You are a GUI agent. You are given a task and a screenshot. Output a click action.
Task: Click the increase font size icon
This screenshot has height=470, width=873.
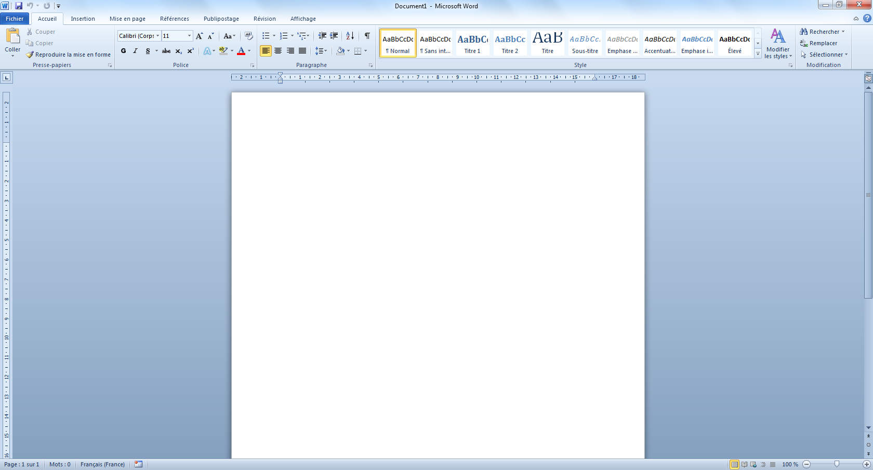pos(199,36)
